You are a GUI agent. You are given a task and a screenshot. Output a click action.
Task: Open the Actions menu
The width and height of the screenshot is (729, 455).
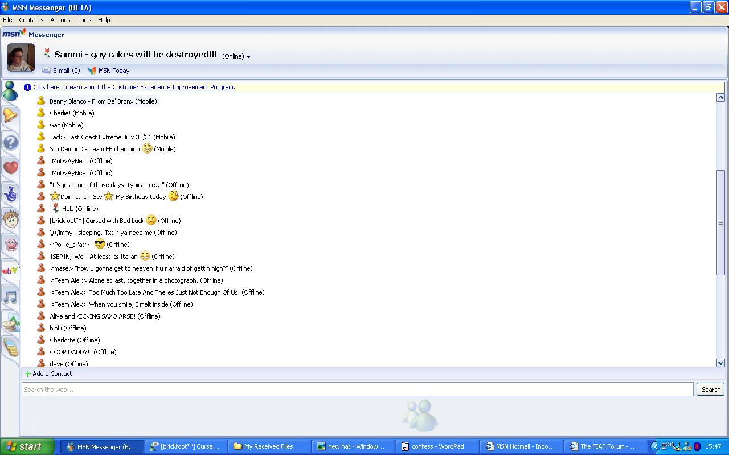60,20
